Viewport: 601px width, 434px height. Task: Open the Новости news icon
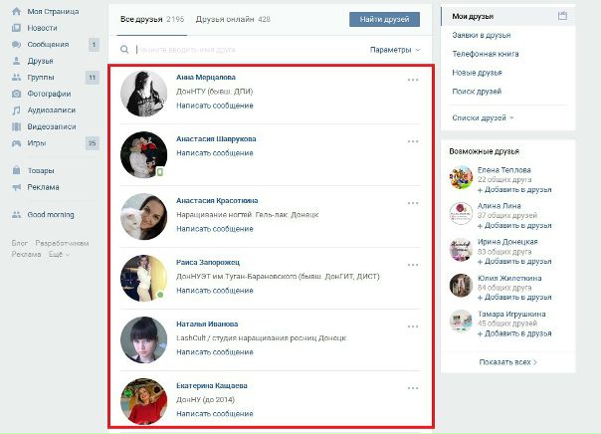pyautogui.click(x=16, y=28)
